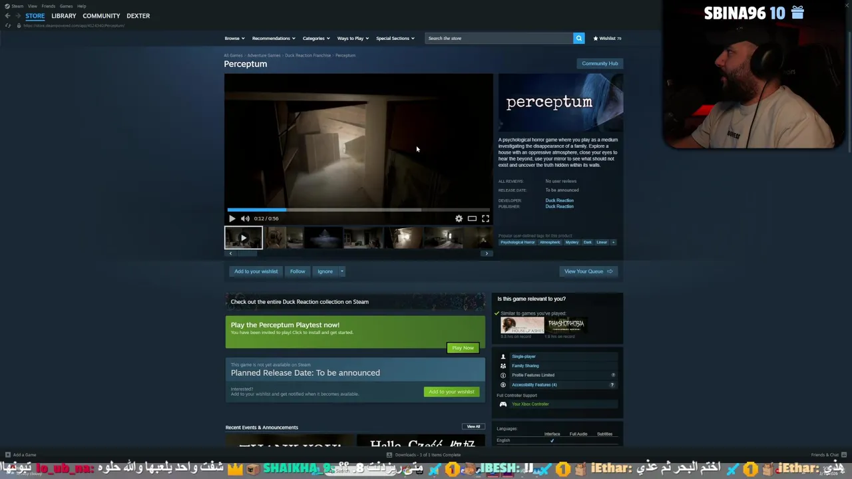Expand the Categories dropdown

pyautogui.click(x=316, y=38)
